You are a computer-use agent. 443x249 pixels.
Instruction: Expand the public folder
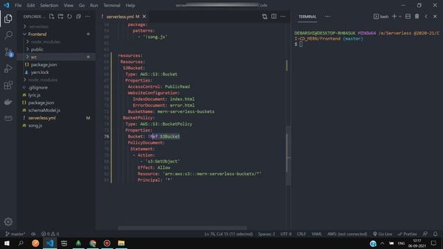pyautogui.click(x=56, y=49)
